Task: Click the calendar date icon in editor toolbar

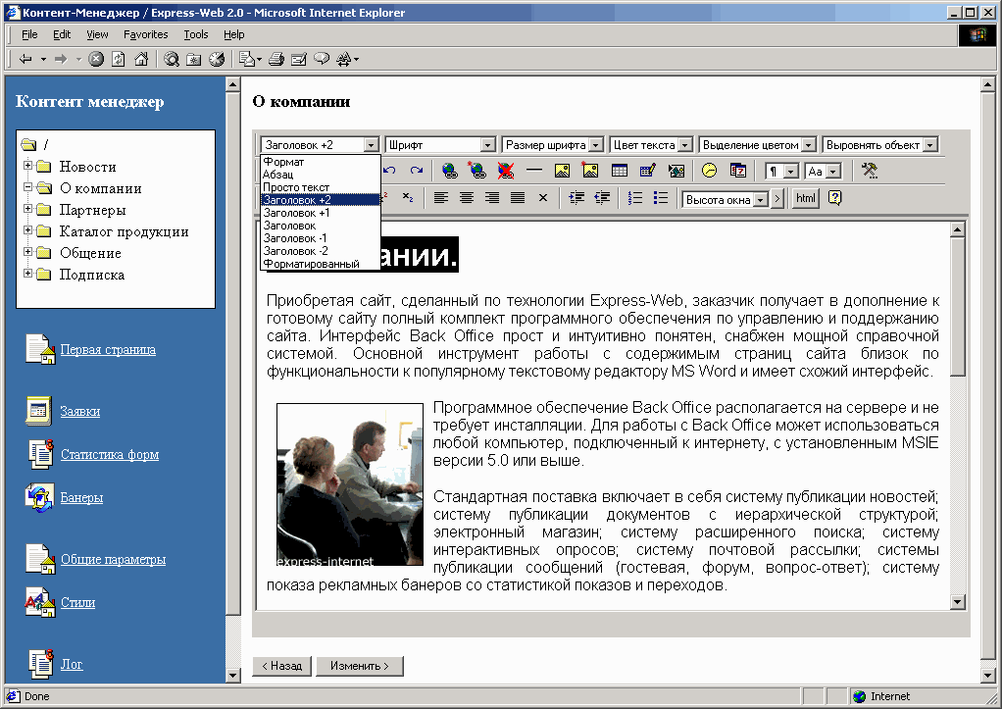Action: (738, 171)
